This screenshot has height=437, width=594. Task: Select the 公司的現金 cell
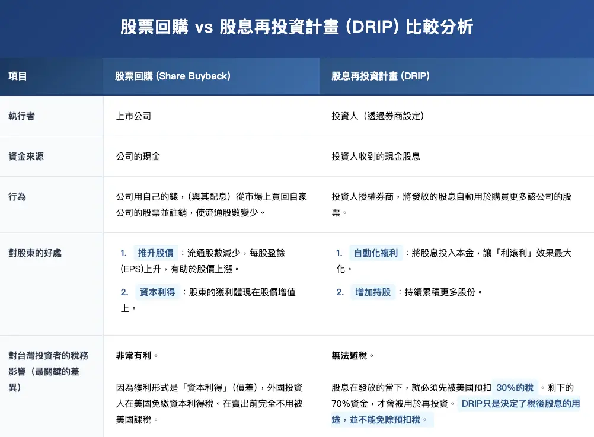138,156
